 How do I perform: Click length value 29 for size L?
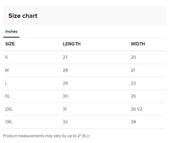point(65,83)
